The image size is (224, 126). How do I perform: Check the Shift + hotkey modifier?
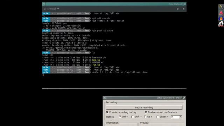[x=132, y=117]
